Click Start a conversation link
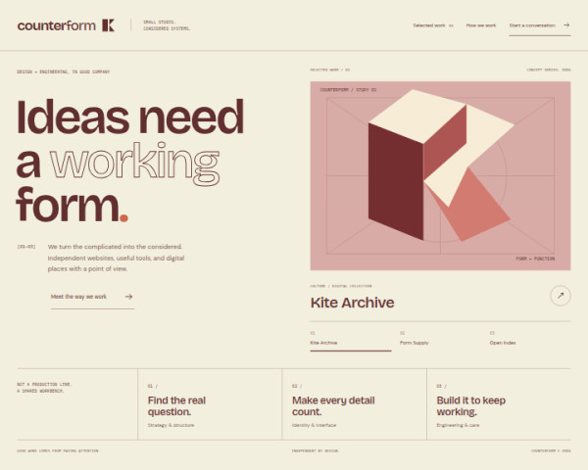The width and height of the screenshot is (588, 470). click(540, 25)
